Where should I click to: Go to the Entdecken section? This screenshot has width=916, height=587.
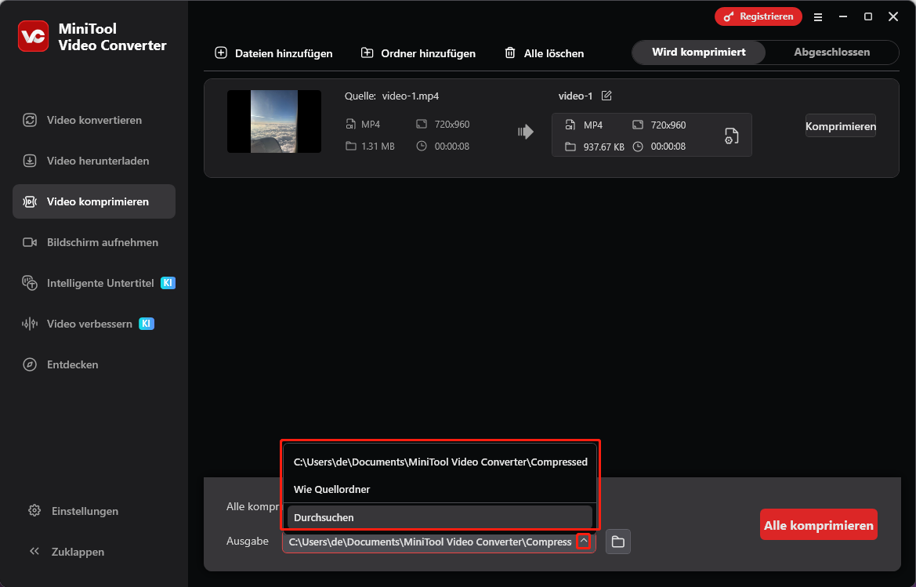[x=93, y=364]
